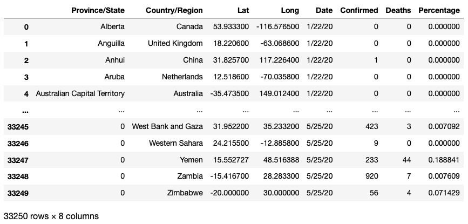This screenshot has width=468, height=224.
Task: Select the Australian Capital Territory cell
Action: pyautogui.click(x=80, y=93)
